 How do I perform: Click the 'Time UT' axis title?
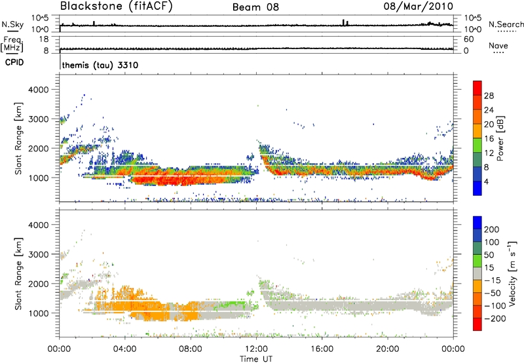pyautogui.click(x=256, y=359)
